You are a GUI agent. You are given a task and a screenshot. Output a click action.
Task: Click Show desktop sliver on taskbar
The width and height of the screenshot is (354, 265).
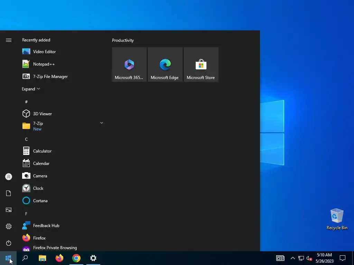point(353,258)
